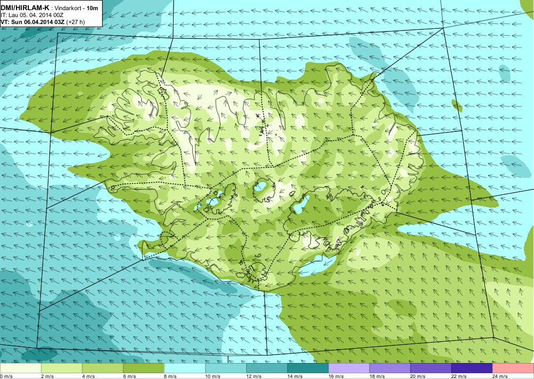Click the dark green 6–8 m/s legend swatch
This screenshot has width=534, height=379.
(x=144, y=368)
